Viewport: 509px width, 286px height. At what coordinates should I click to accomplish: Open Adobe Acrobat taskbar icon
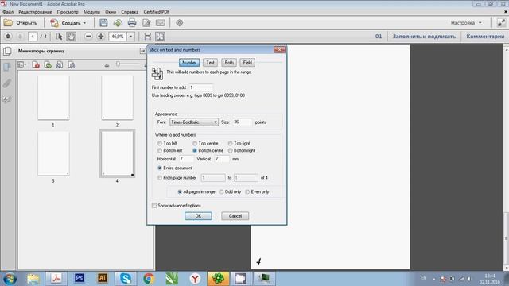pyautogui.click(x=56, y=278)
